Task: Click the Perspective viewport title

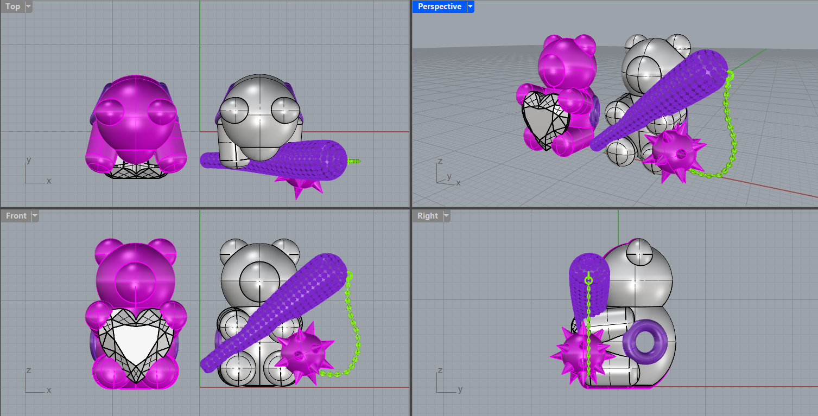Action: pyautogui.click(x=439, y=7)
